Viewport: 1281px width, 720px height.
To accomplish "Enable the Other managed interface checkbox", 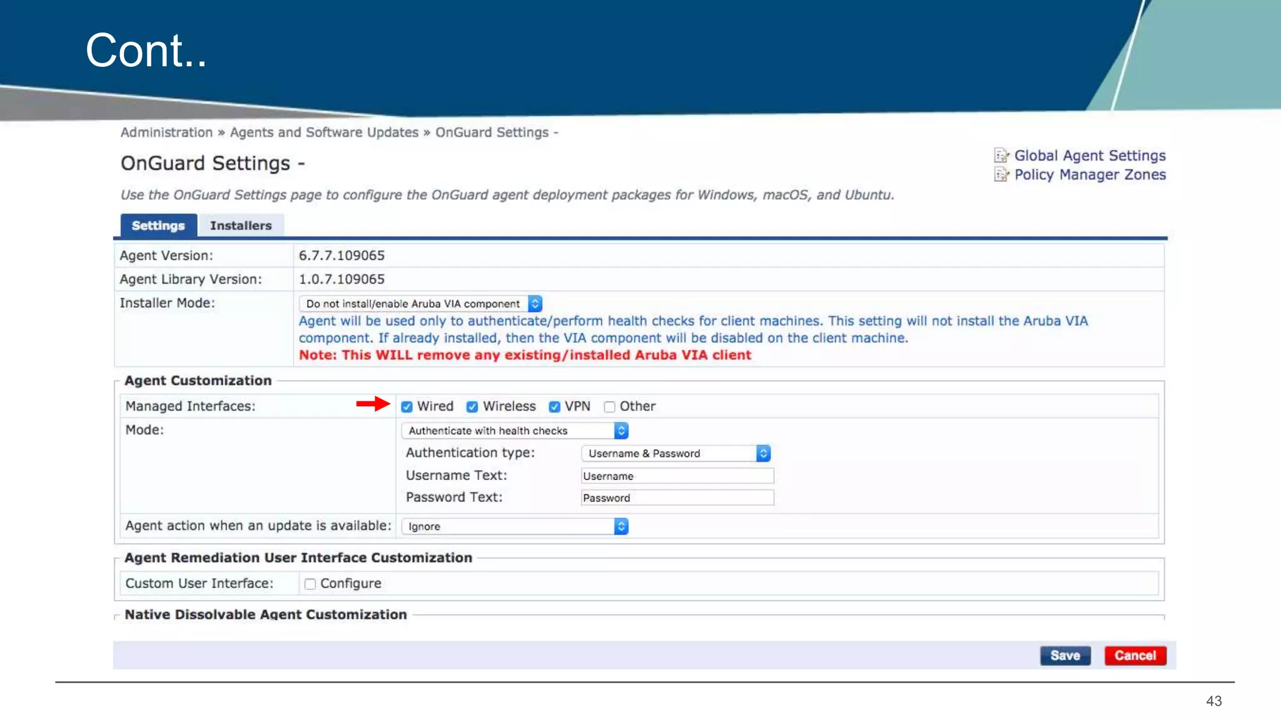I will [609, 407].
